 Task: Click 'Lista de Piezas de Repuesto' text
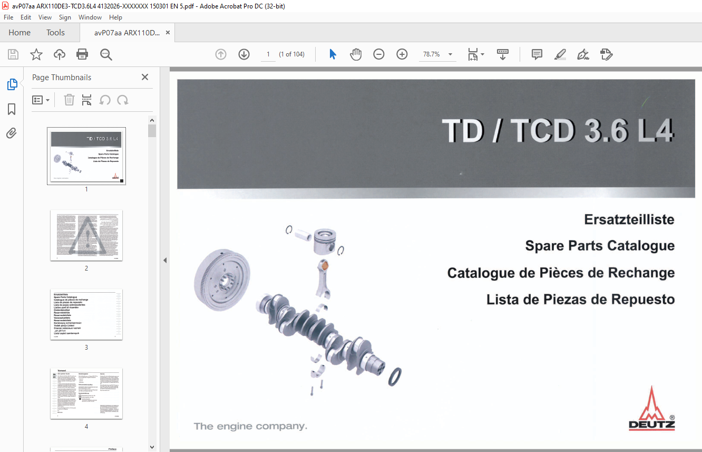tap(581, 300)
